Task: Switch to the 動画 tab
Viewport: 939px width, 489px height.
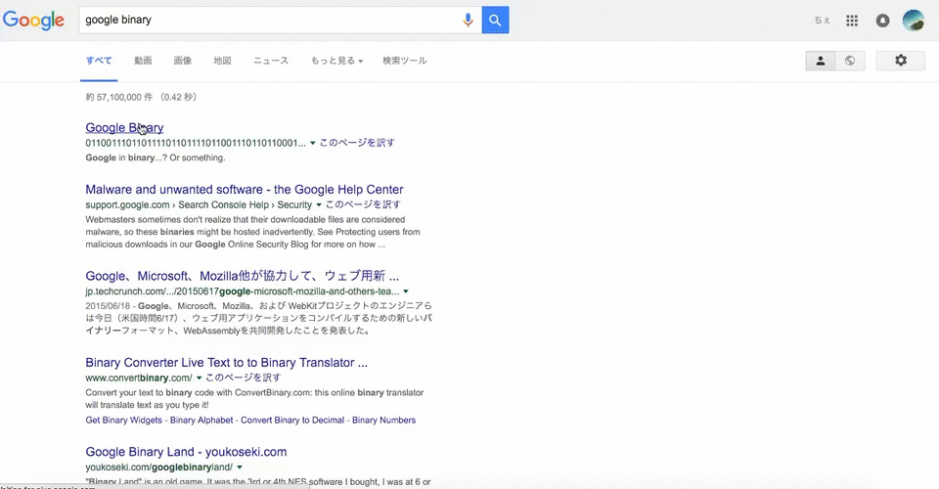Action: 143,61
